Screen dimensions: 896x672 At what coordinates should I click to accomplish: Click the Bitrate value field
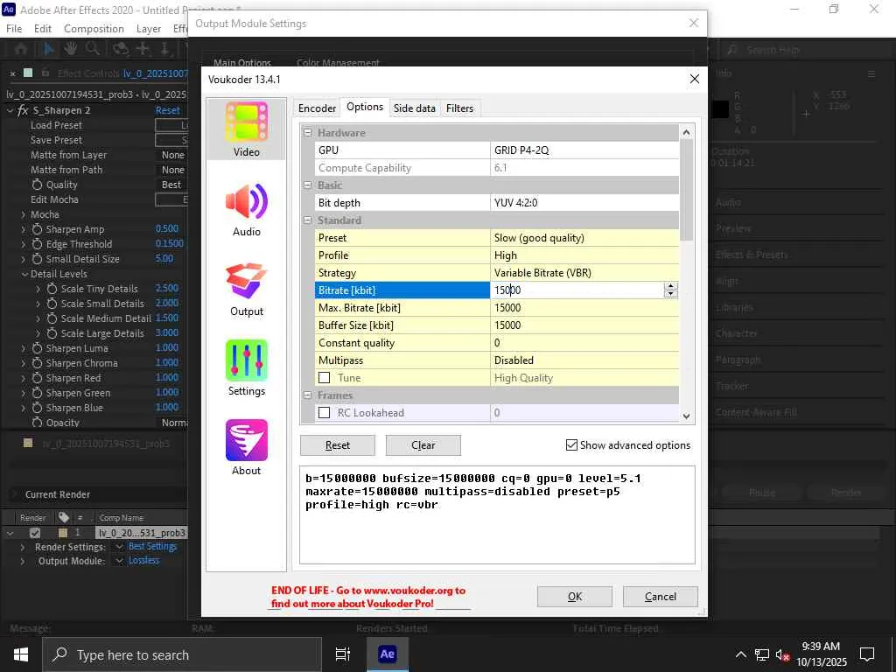click(576, 290)
